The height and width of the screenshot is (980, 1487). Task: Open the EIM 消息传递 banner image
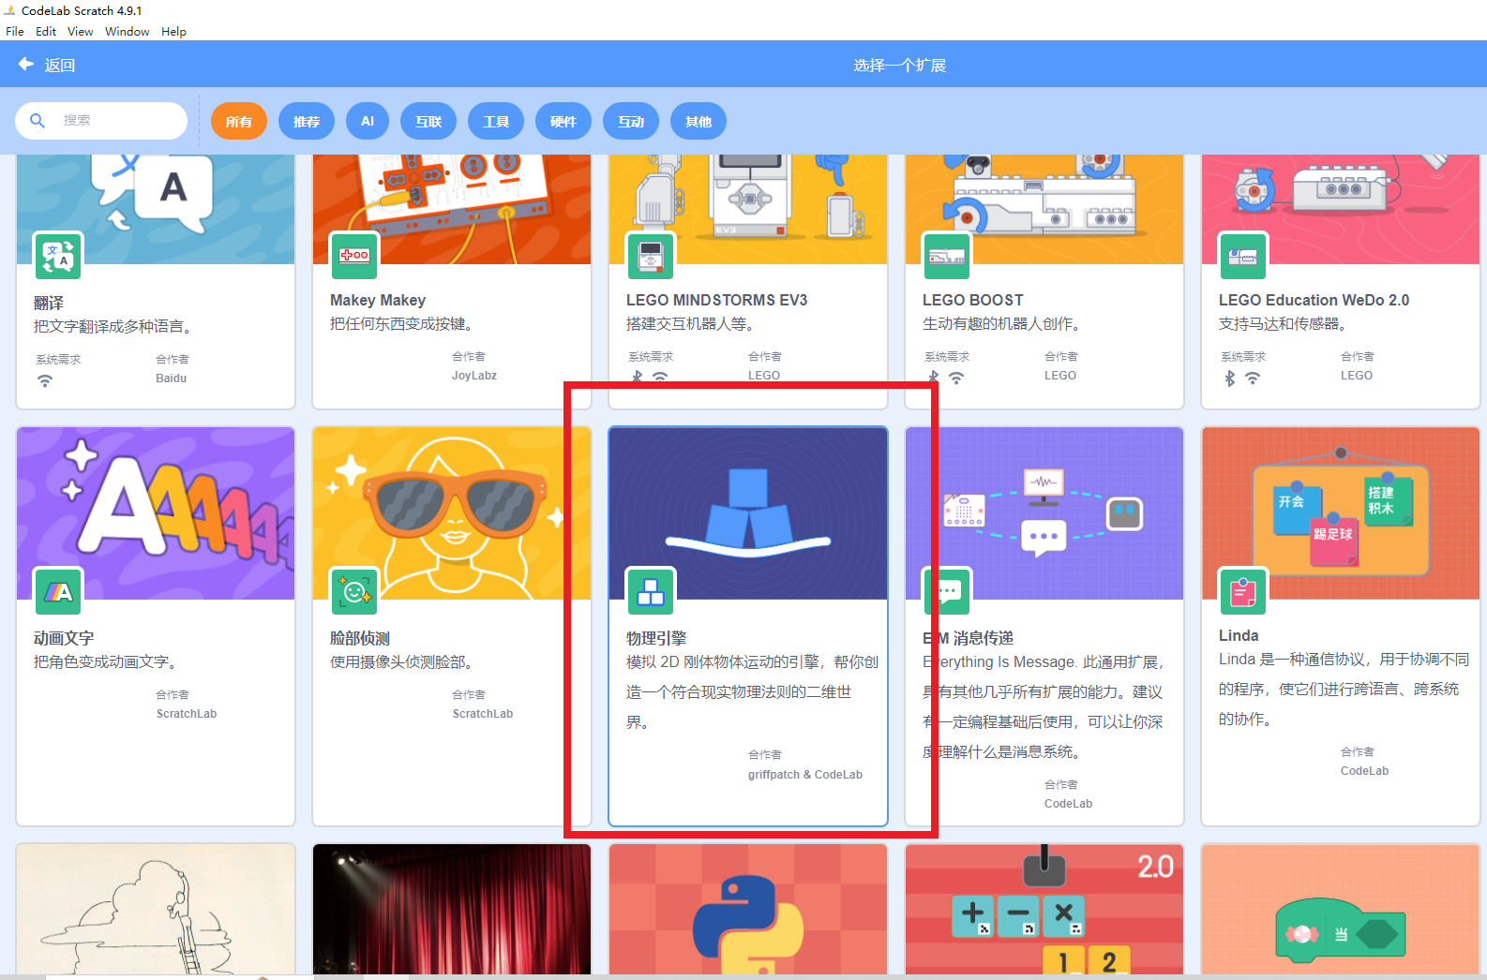coord(1044,513)
